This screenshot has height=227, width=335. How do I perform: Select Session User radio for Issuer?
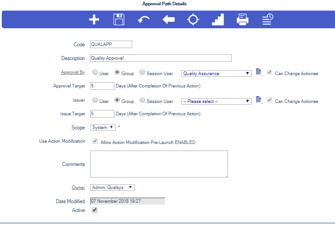[x=142, y=100]
